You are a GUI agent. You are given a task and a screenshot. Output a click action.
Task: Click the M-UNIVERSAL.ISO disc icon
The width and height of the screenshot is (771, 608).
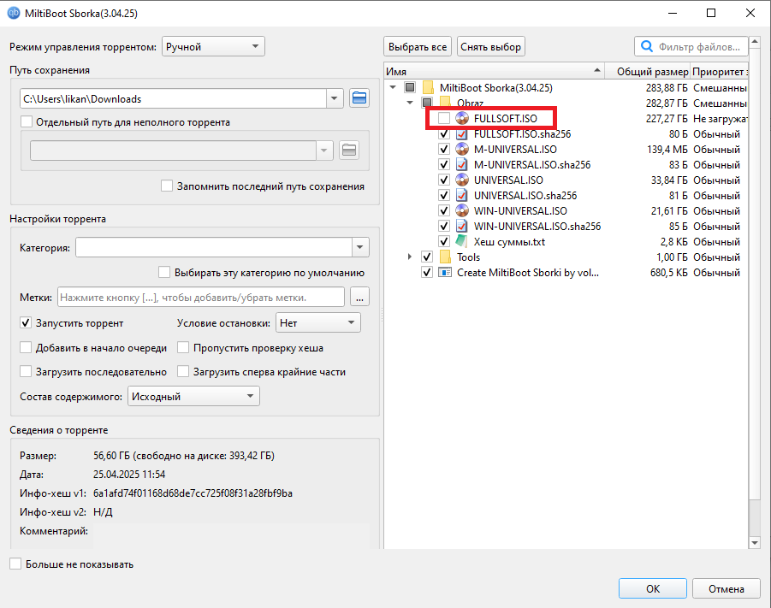[x=462, y=149]
